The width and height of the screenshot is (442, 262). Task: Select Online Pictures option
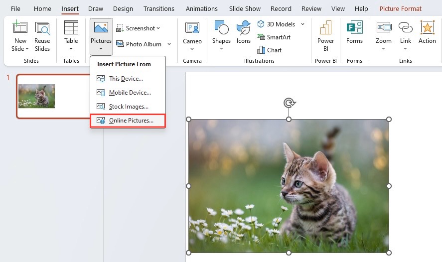[128, 121]
